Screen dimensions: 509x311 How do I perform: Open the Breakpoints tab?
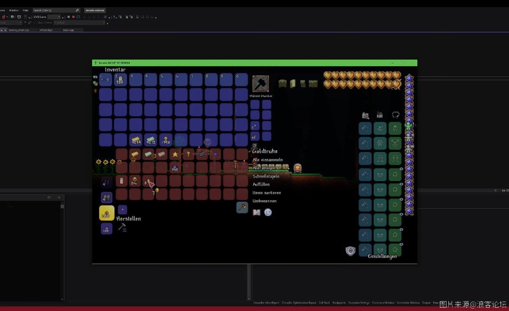click(339, 303)
